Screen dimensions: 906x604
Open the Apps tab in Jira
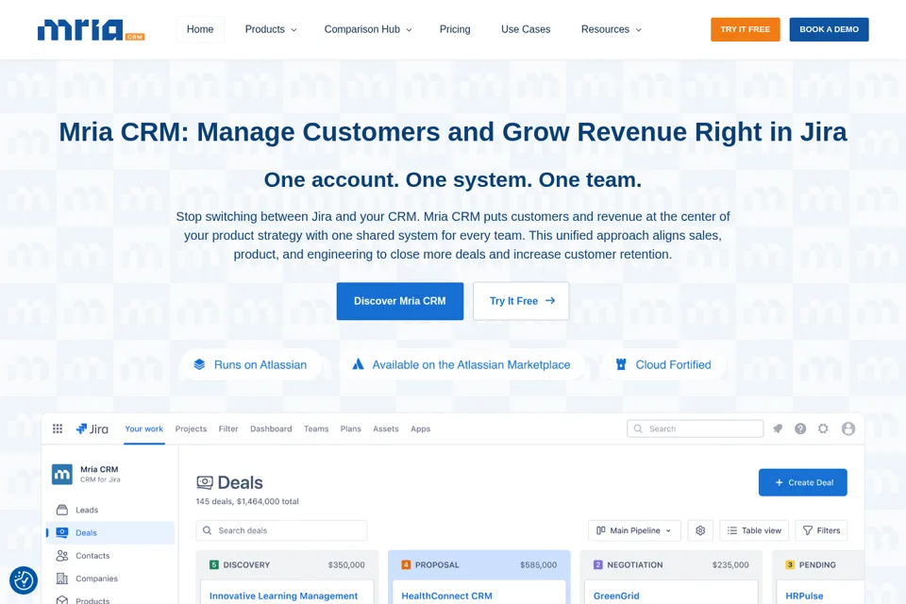(x=421, y=428)
